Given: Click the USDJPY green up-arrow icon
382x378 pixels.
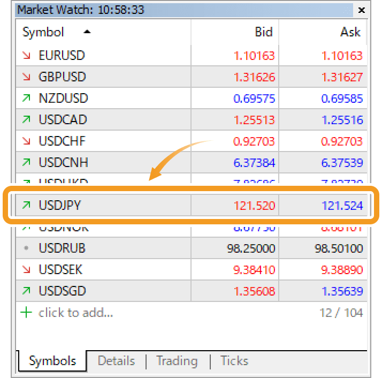Looking at the screenshot, I should tap(26, 206).
